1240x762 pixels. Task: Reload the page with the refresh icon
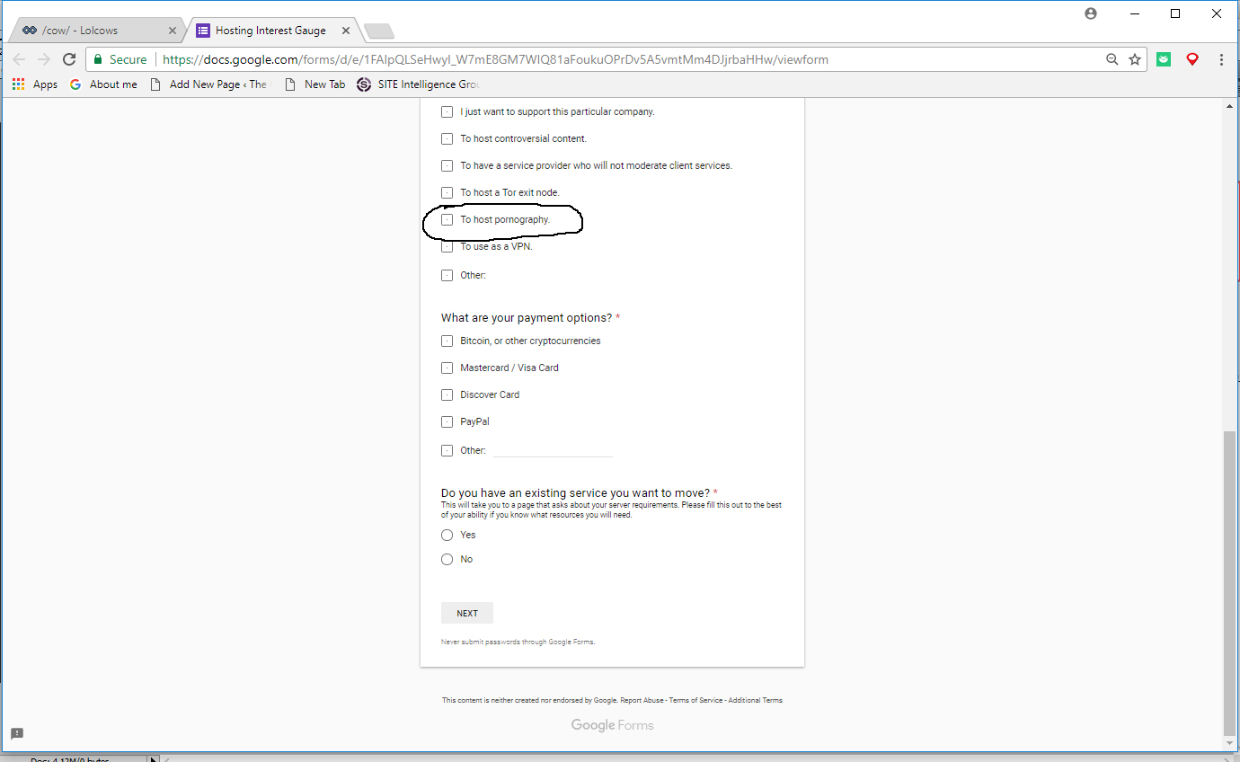[x=69, y=59]
